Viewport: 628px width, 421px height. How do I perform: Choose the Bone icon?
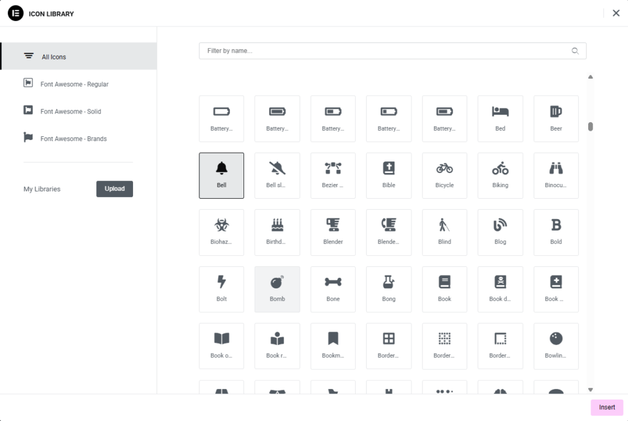(x=333, y=289)
